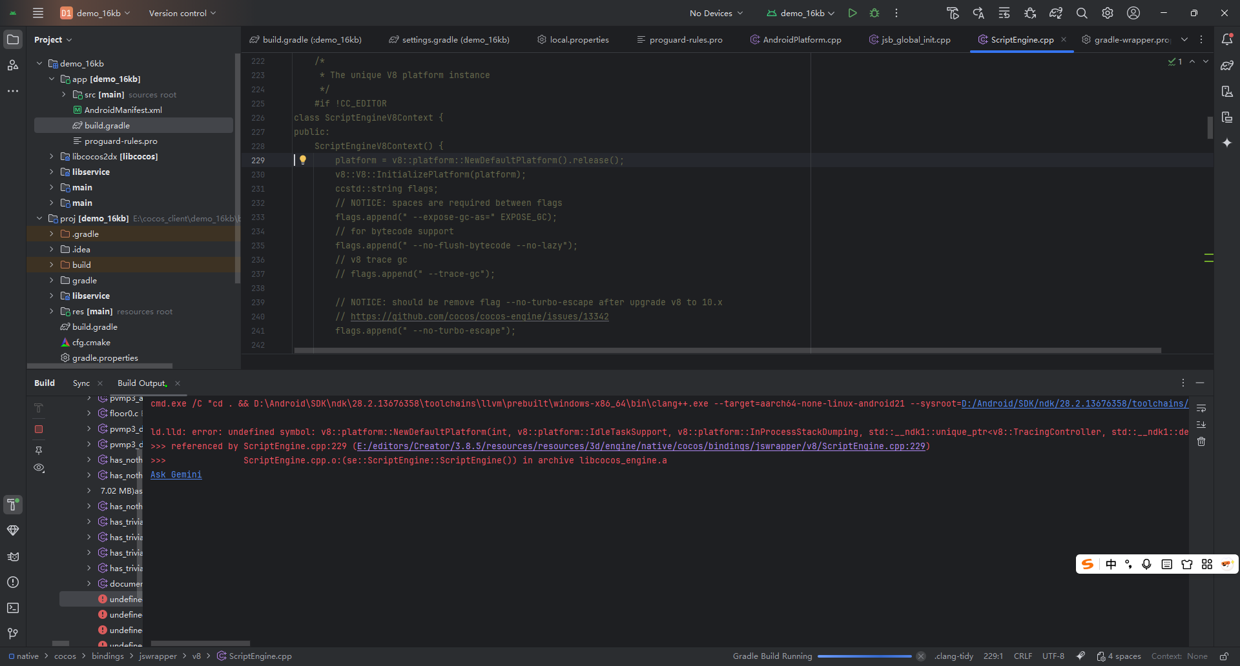
Task: Click the Stop build red square
Action: coord(39,429)
